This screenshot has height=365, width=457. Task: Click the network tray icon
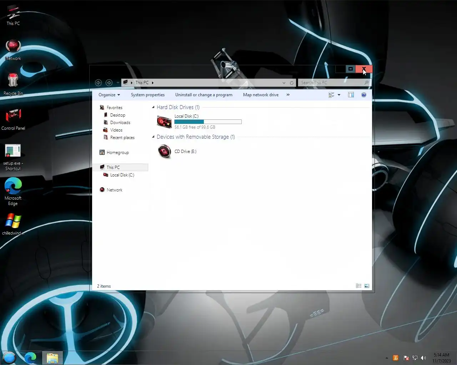tap(415, 358)
